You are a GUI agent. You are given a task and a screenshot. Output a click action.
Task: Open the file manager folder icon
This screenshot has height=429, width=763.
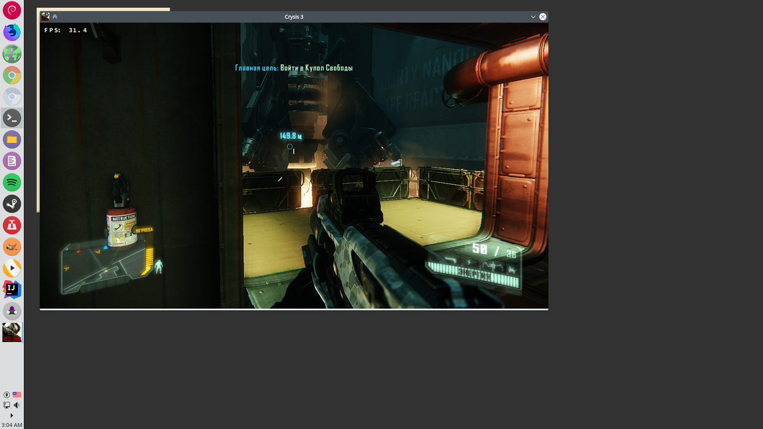(12, 139)
